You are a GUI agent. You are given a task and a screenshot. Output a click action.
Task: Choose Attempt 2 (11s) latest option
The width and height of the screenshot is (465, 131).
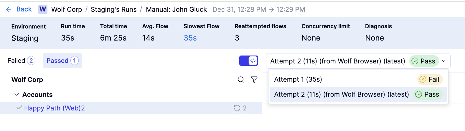(x=341, y=94)
